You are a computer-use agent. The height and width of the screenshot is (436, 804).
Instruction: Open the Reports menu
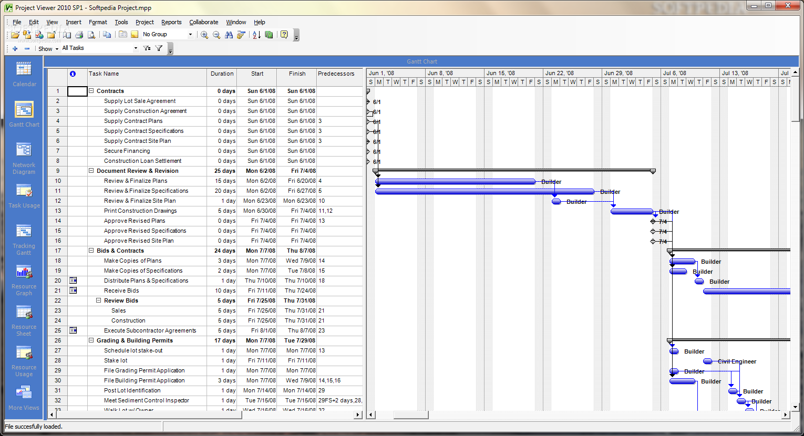[x=171, y=22]
